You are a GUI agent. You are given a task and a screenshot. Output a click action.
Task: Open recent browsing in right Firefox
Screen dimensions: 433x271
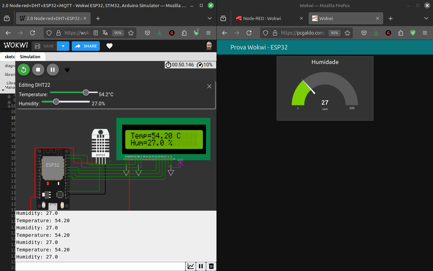223,18
